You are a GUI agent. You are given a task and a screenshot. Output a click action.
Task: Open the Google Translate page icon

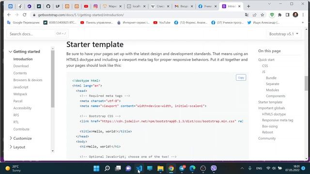tap(247, 15)
